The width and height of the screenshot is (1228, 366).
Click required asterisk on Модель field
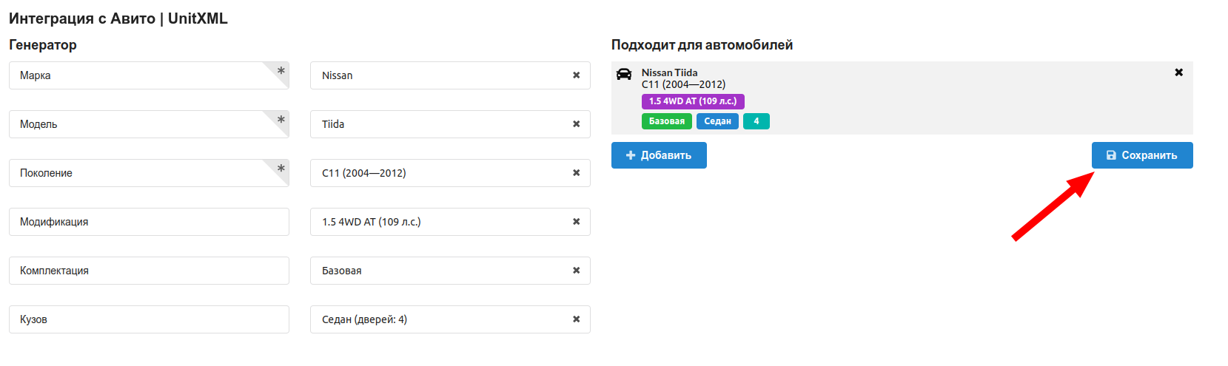[x=281, y=120]
